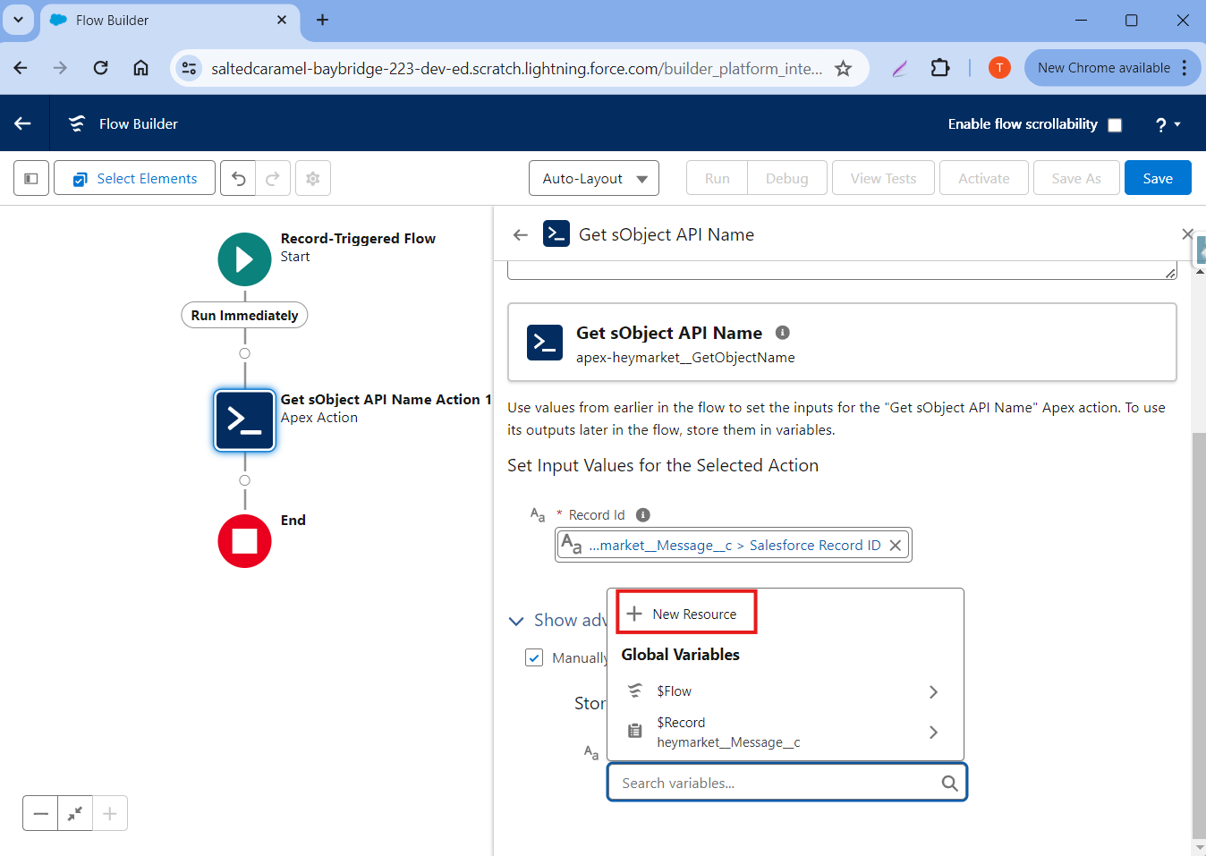Undo the last flow change
The height and width of the screenshot is (856, 1206).
(x=238, y=178)
